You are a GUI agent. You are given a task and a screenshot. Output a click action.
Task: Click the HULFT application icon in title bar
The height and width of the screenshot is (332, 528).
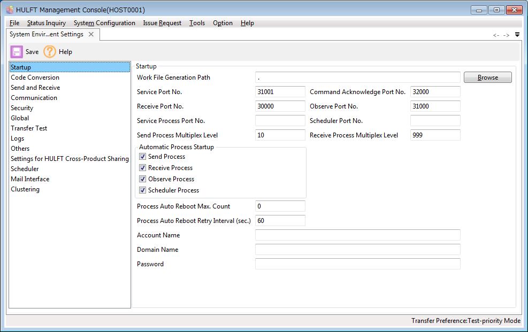tap(10, 10)
